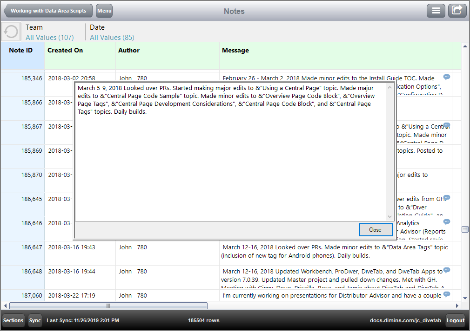Open the comment bubble on note 187,060

tap(446, 294)
